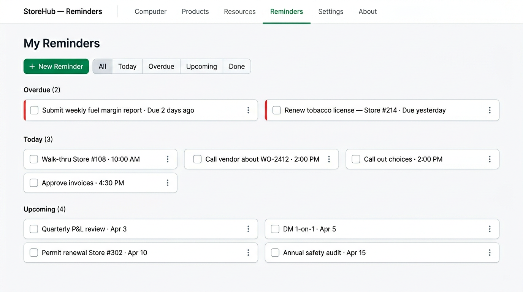Click text 'Call vendor about WO-2412 · 2:00 PM'
Screen dimensions: 523x292
pyautogui.click(x=262, y=159)
